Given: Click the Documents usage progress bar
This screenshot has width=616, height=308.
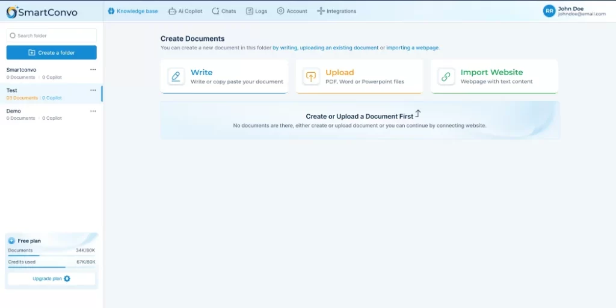Looking at the screenshot, I should coord(52,256).
